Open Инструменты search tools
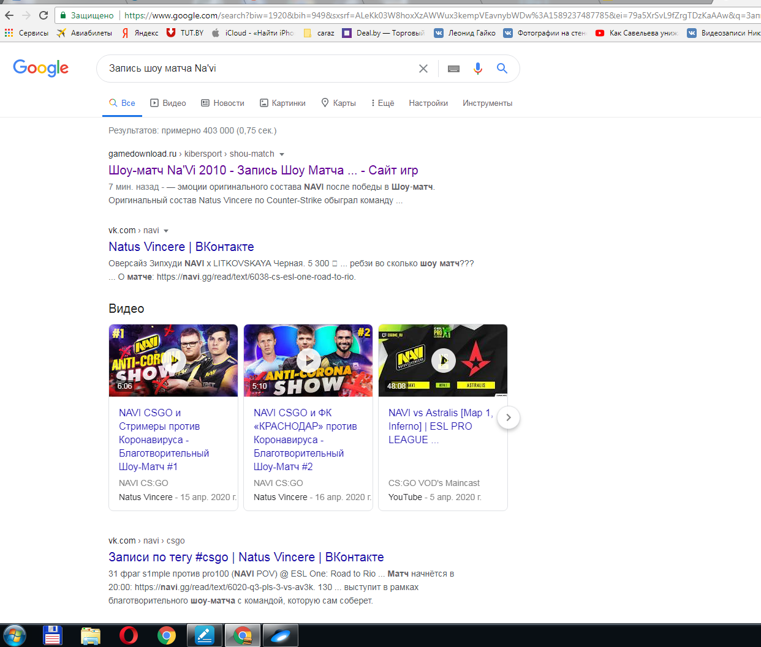761x647 pixels. (487, 103)
